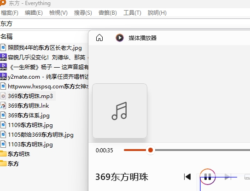The height and width of the screenshot is (191, 250).
Task: Open the 檢視(V) menu
Action: click(x=58, y=13)
